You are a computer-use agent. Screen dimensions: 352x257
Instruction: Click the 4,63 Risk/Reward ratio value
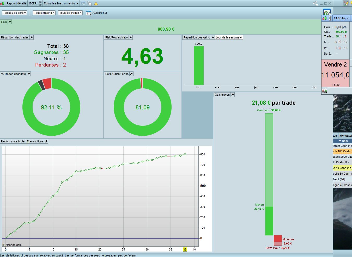(x=142, y=56)
